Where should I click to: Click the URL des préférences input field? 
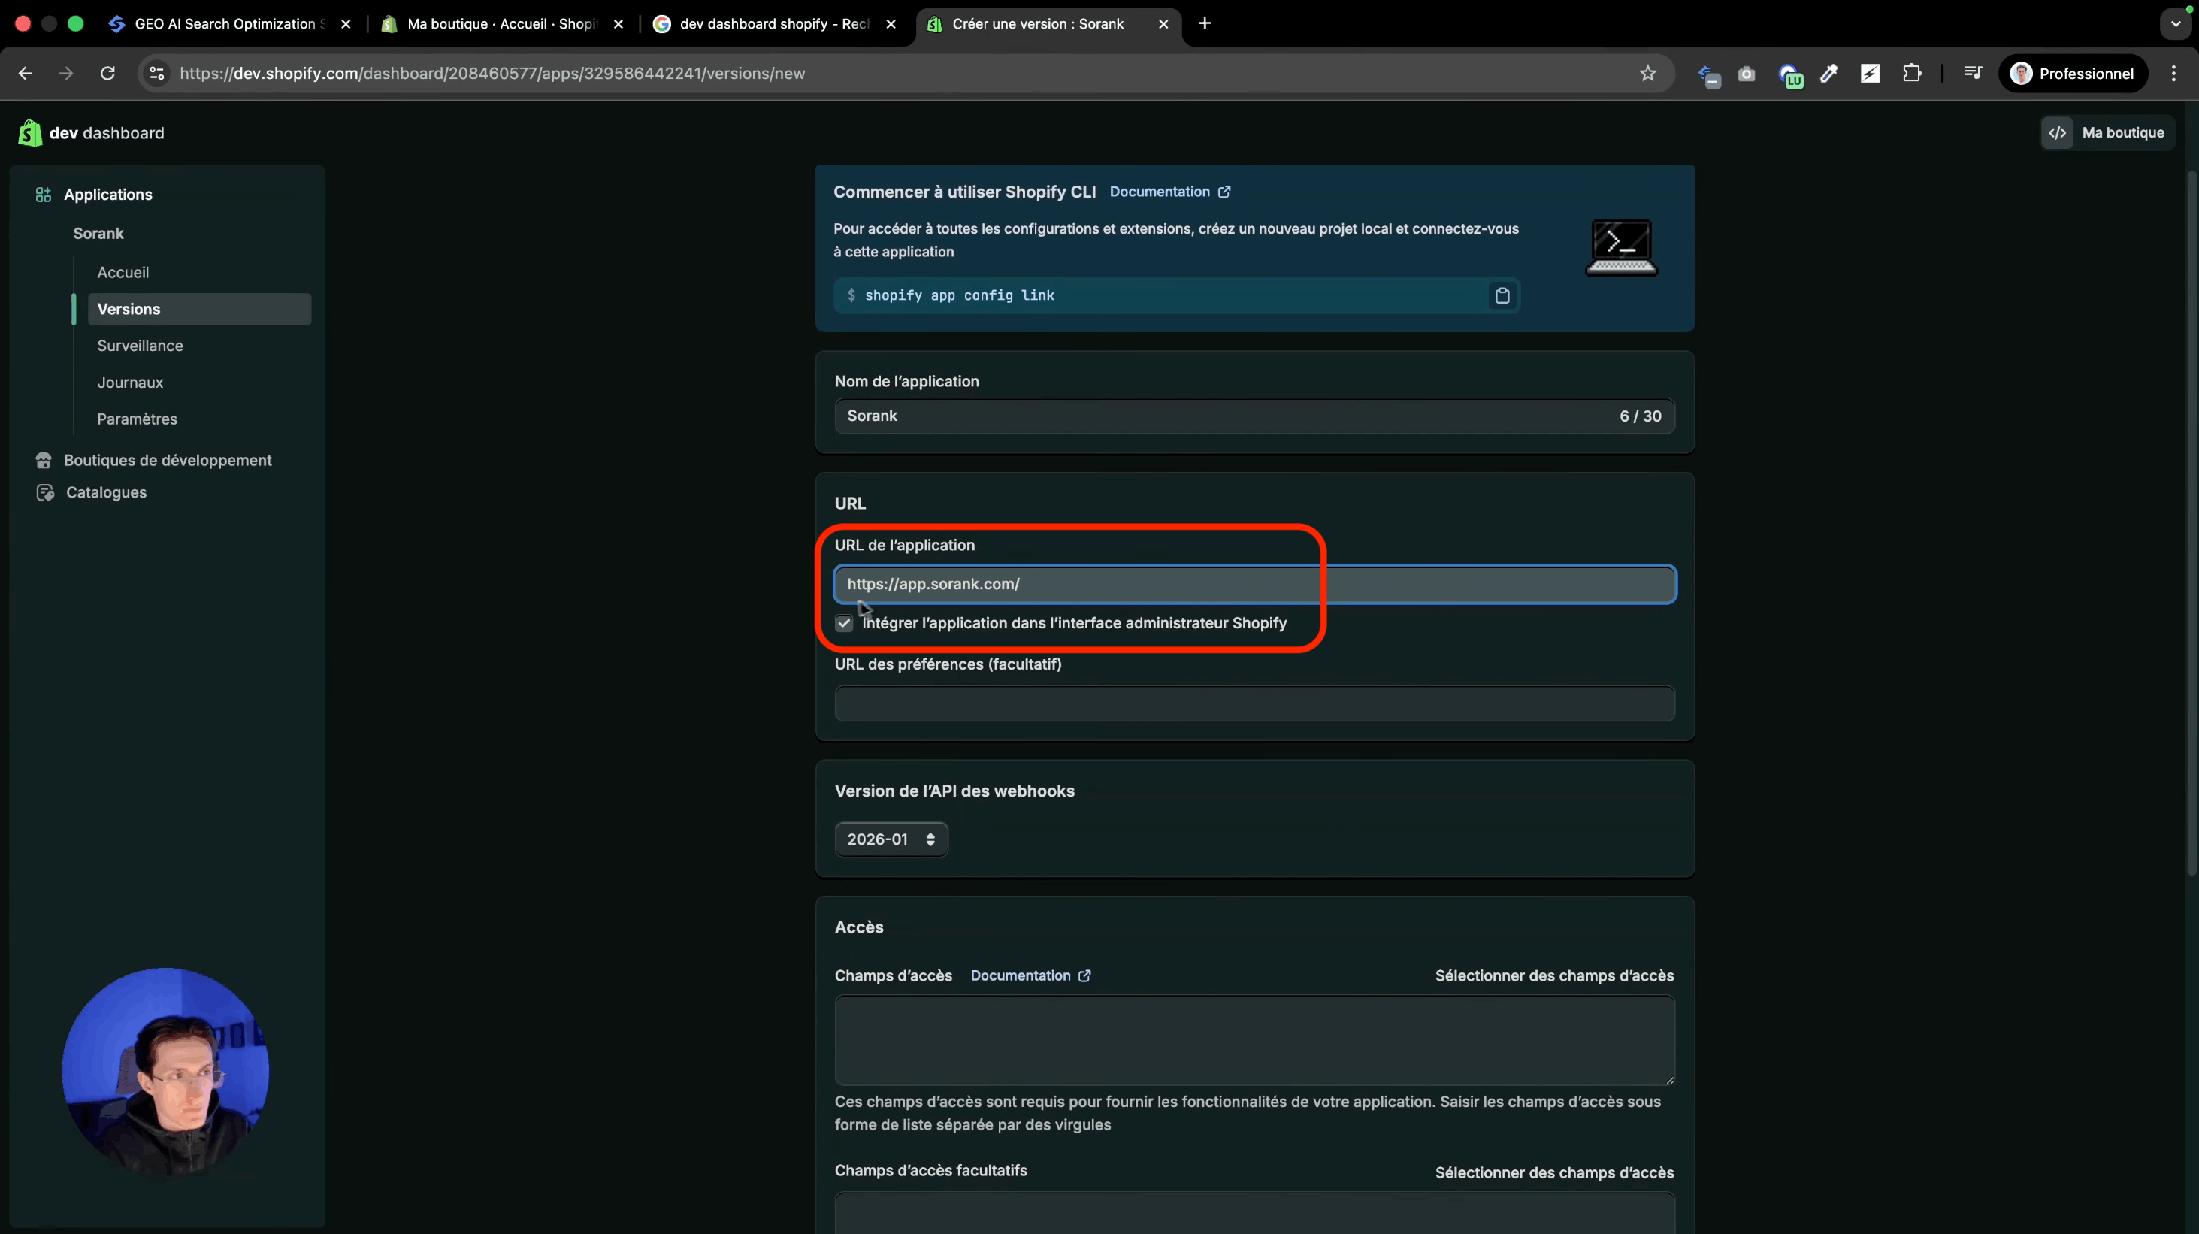[x=1254, y=703]
